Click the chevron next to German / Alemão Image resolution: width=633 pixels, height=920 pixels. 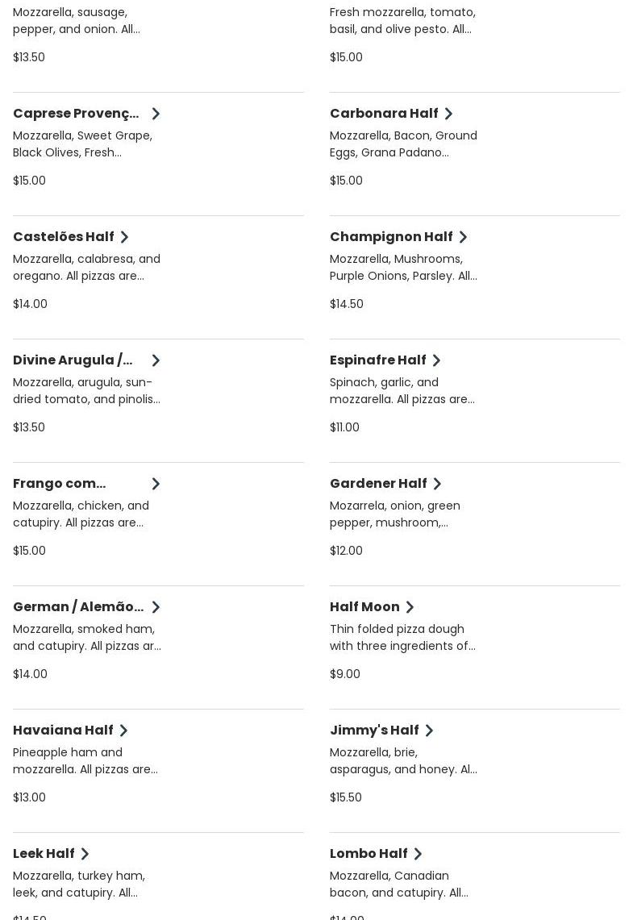tap(156, 607)
